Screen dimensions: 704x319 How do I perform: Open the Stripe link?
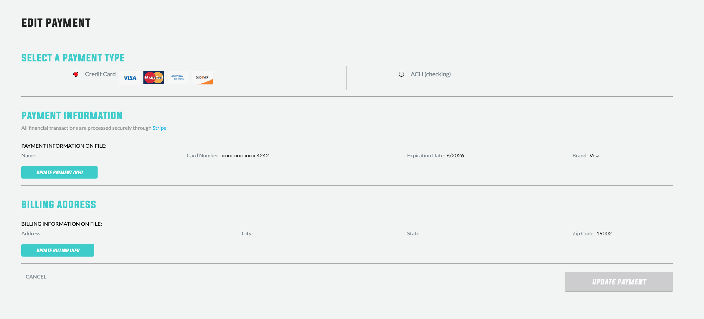[159, 128]
